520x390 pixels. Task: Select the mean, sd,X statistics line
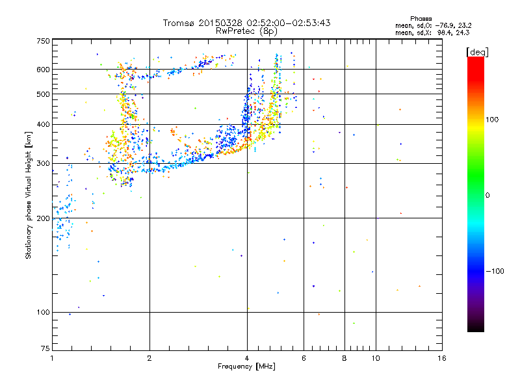pyautogui.click(x=432, y=32)
